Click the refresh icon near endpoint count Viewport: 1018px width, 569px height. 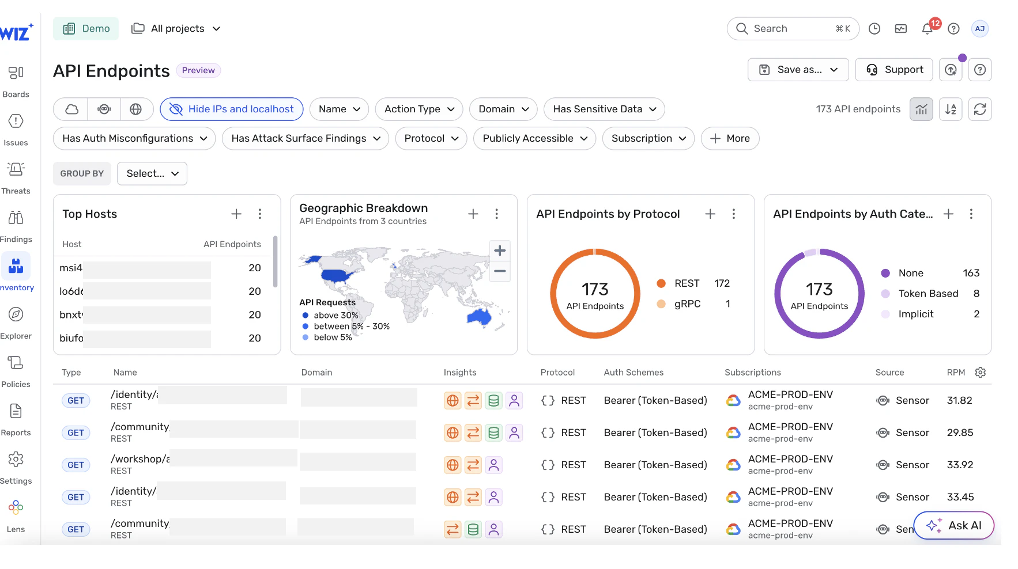[980, 109]
